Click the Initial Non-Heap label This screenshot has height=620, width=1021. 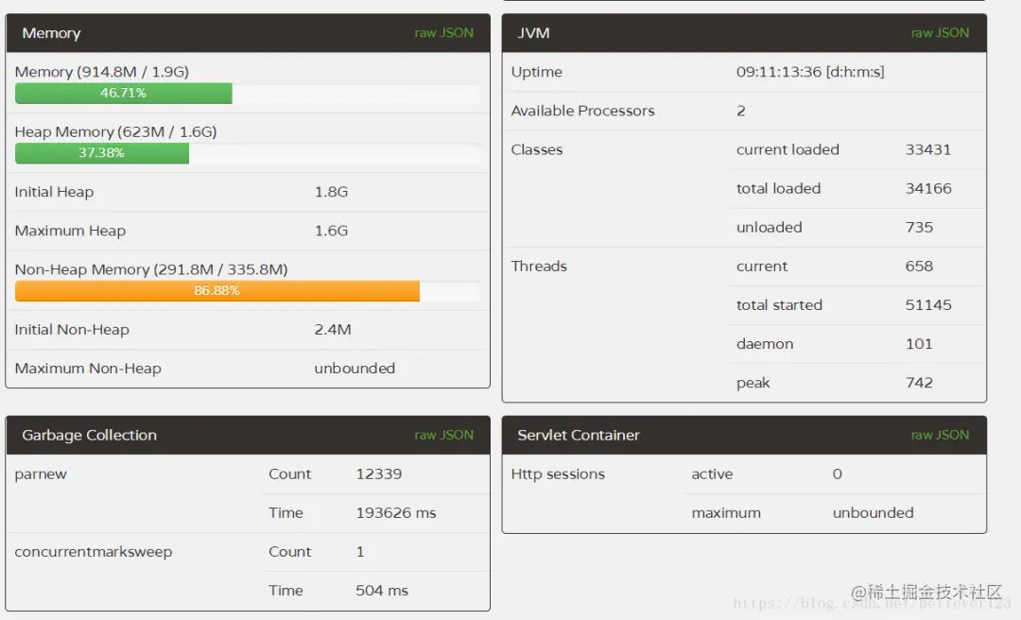72,330
